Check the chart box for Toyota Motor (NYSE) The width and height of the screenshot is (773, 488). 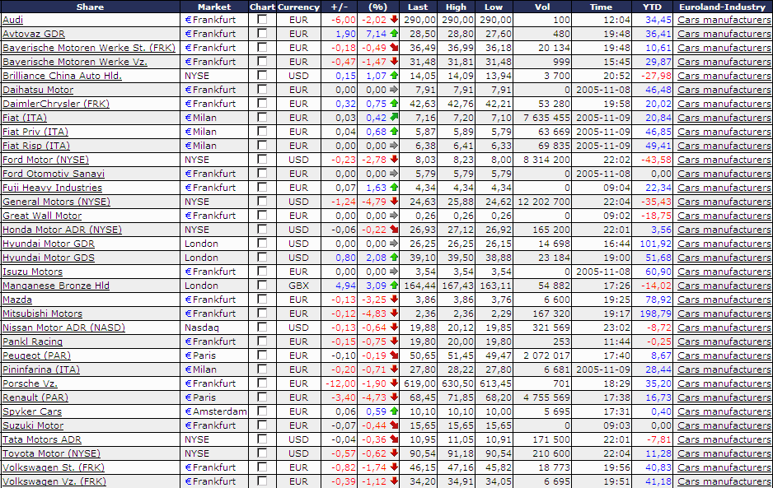262,453
